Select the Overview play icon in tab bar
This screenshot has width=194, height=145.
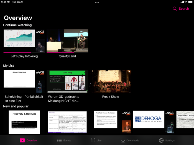pos(22,140)
